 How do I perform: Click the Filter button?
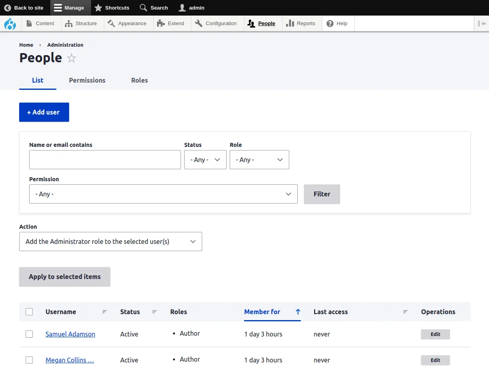click(322, 194)
